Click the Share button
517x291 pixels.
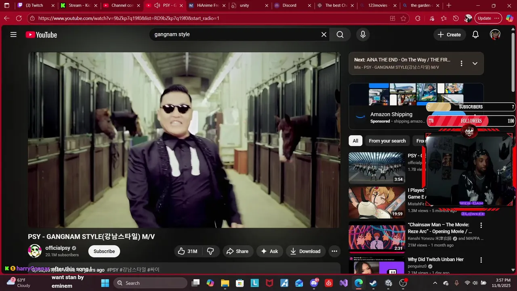pyautogui.click(x=237, y=251)
